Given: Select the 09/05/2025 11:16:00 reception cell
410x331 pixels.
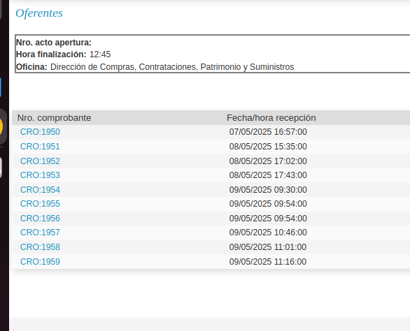Looking at the screenshot, I should pos(268,262).
